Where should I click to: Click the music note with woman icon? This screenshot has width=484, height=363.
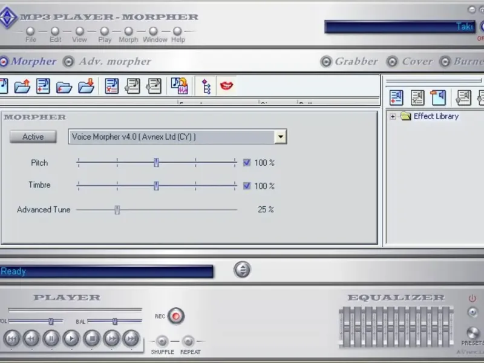[179, 85]
